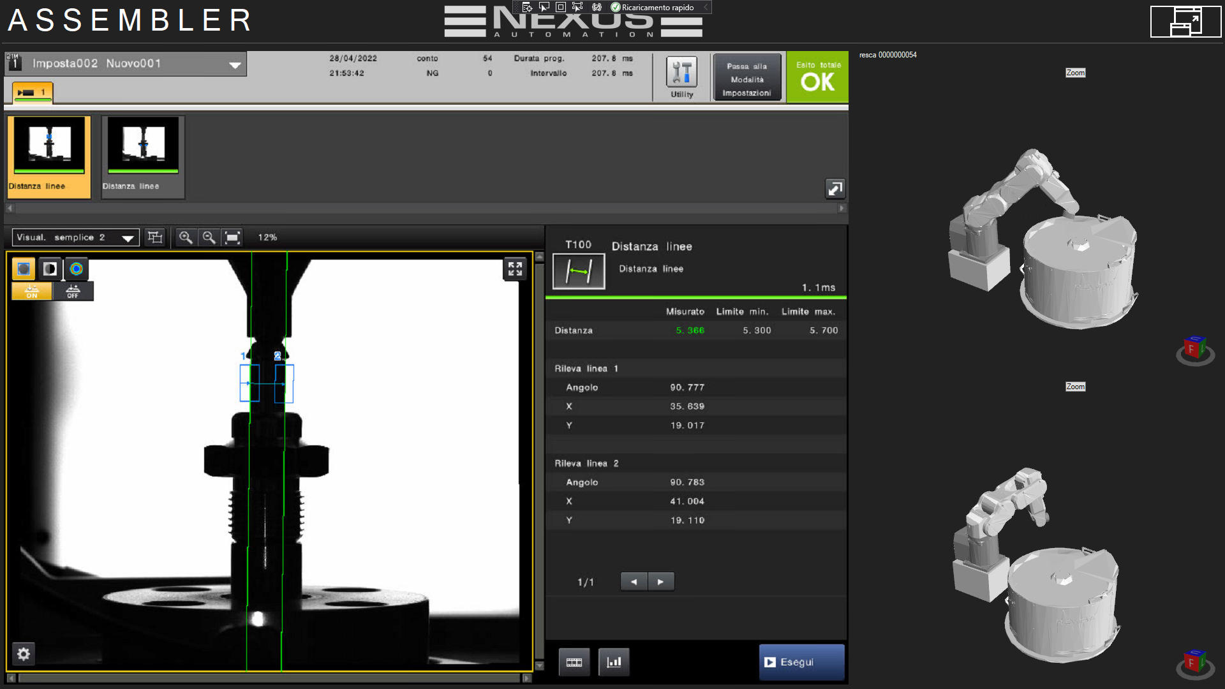Click the window layout icon at top right
The height and width of the screenshot is (689, 1225).
click(1185, 22)
